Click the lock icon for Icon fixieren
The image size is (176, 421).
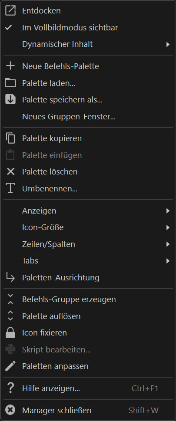pos(10,333)
